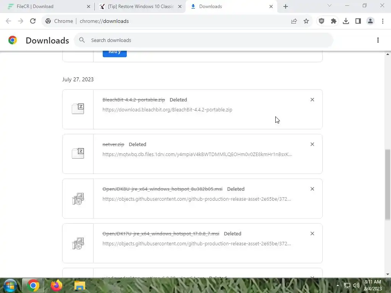Remove BleachBit-4.4.2-portable.zip from list
Image resolution: width=391 pixels, height=293 pixels.
pyautogui.click(x=312, y=100)
